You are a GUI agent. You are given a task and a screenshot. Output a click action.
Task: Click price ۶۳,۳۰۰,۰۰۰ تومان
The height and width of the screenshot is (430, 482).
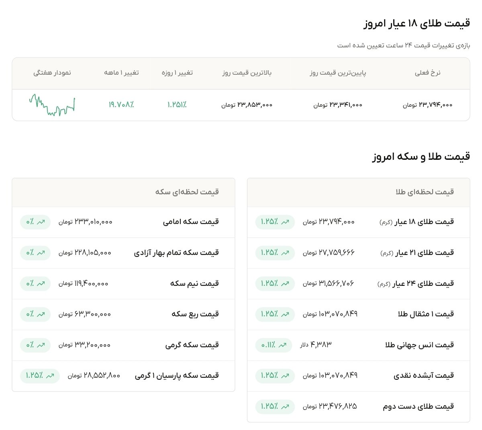tap(85, 314)
